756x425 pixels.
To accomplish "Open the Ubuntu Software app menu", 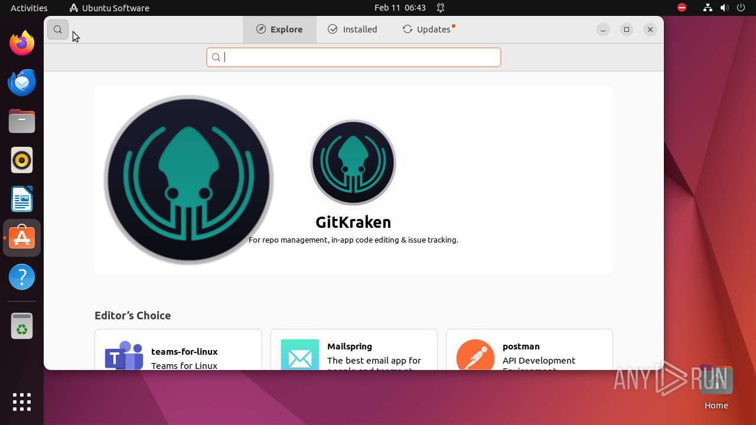I will (x=109, y=8).
